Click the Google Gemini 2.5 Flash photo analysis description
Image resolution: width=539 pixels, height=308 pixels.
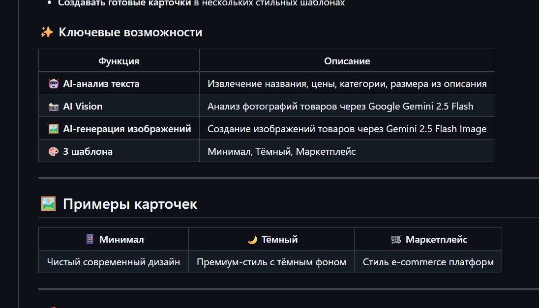340,106
